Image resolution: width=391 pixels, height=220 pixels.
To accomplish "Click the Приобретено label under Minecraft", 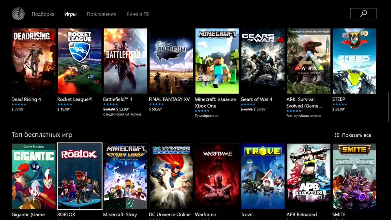I will [206, 116].
